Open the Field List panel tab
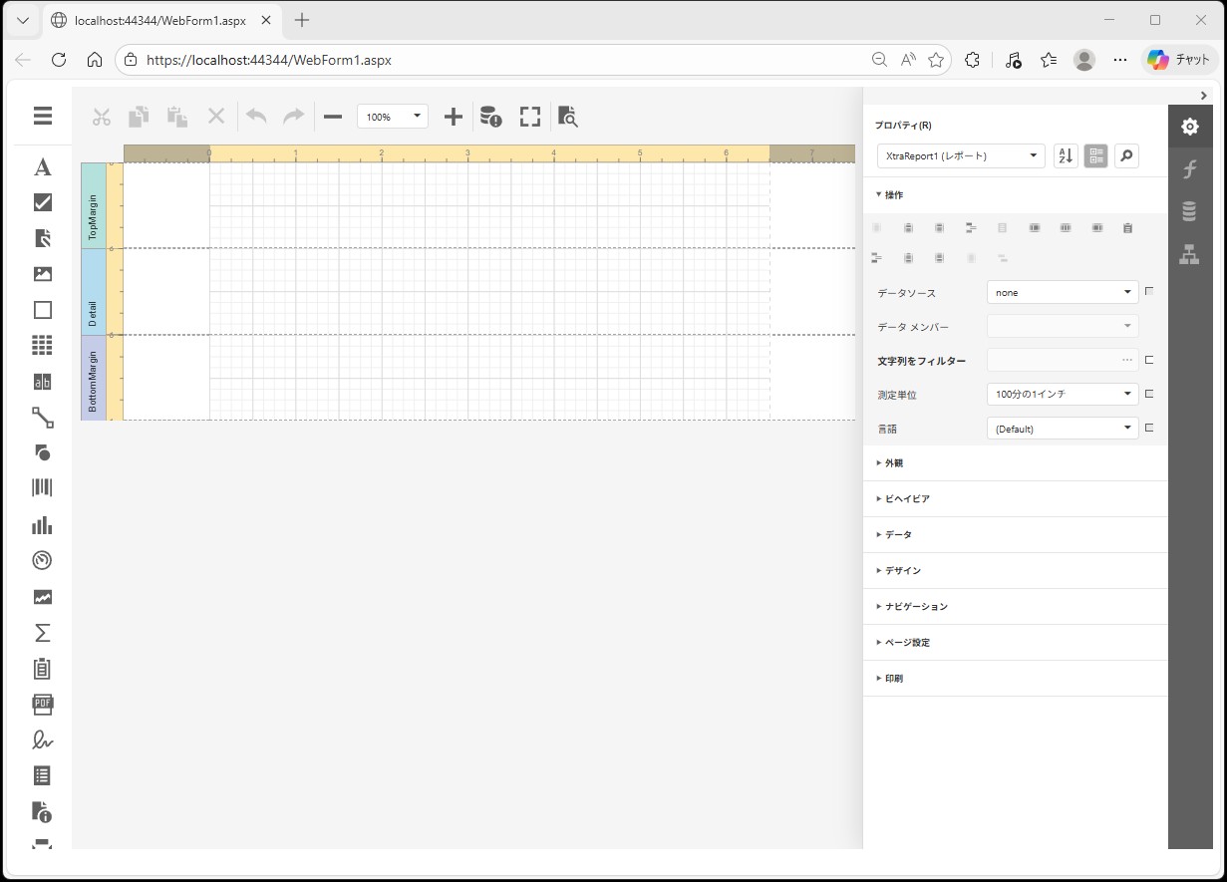 click(x=1189, y=211)
